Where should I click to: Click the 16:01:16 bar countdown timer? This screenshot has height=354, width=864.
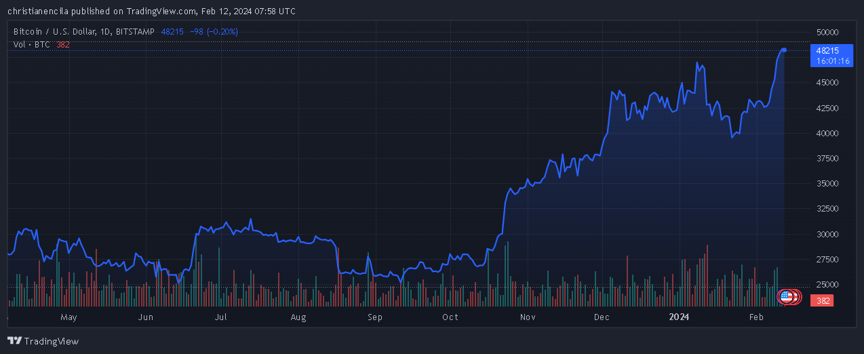832,61
